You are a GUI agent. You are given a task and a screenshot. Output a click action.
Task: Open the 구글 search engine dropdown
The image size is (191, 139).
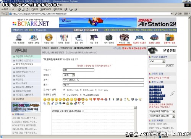[157, 61]
